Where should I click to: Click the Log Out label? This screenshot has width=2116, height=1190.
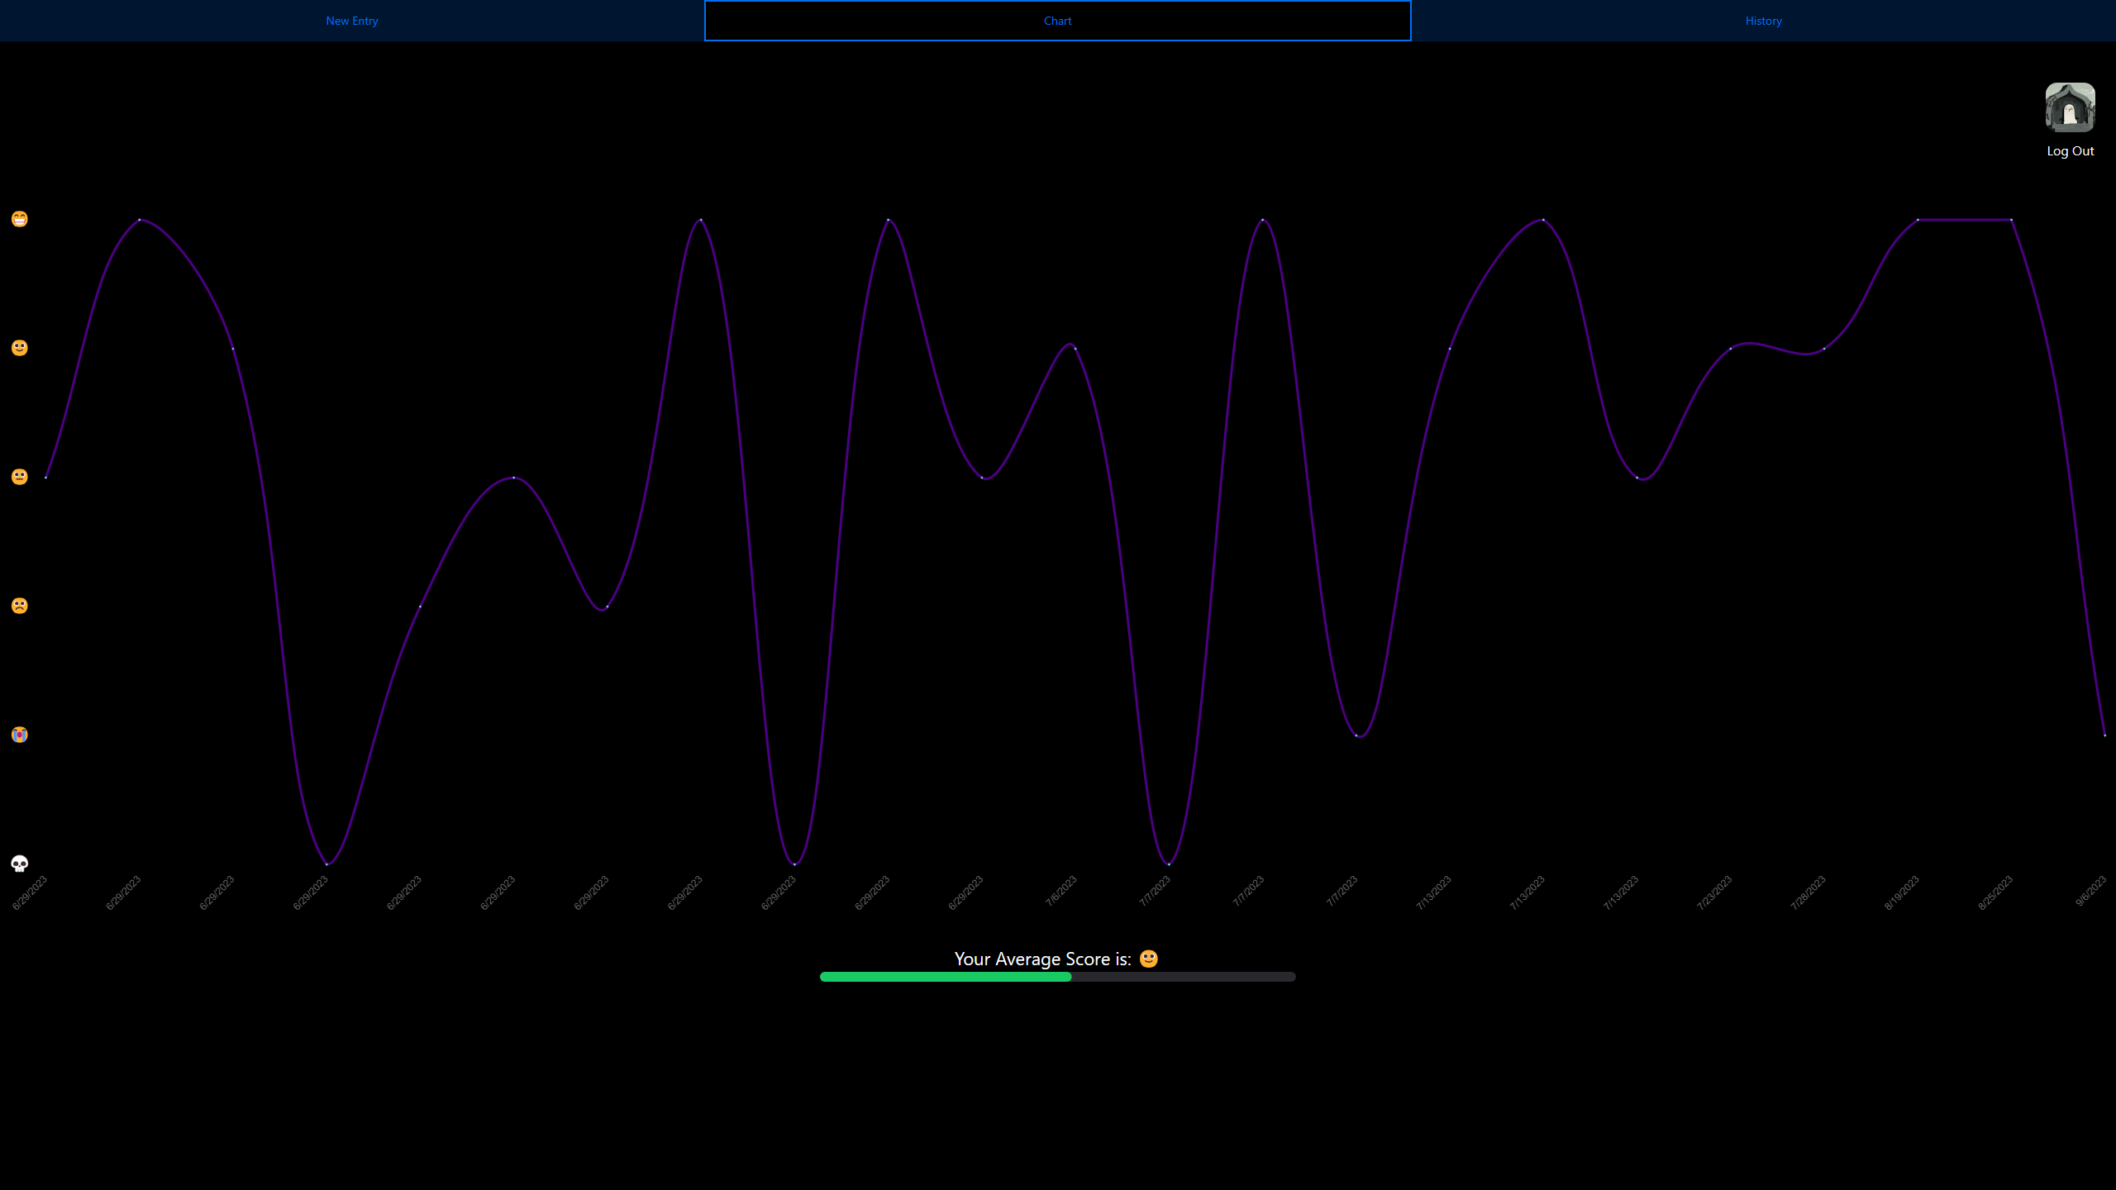[x=2070, y=150]
